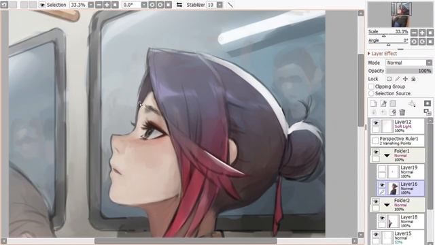
Task: Open the zoom percentage dropdown showing 33.3%
Action: (x=90, y=5)
